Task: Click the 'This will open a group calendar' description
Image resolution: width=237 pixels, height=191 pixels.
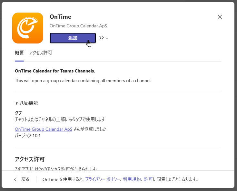Action: pos(83,81)
